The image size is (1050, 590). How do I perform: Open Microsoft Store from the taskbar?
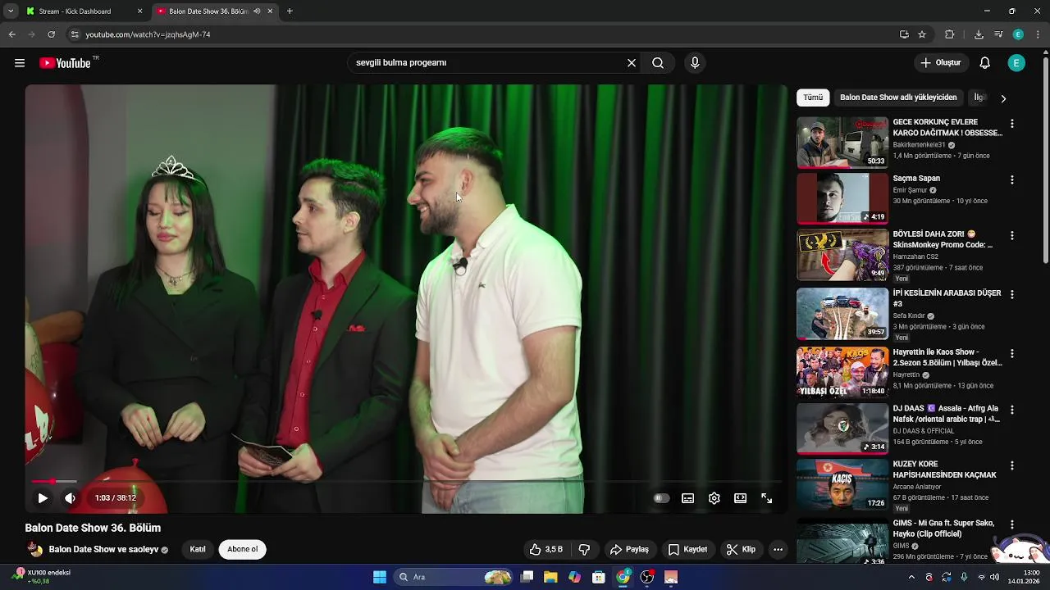click(x=599, y=577)
